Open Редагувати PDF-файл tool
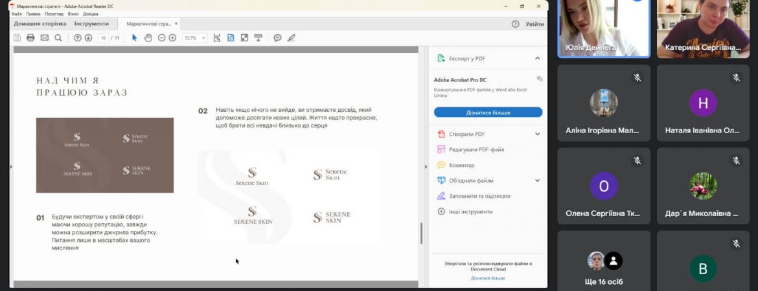Viewport: 758px width, 291px height. [471, 149]
